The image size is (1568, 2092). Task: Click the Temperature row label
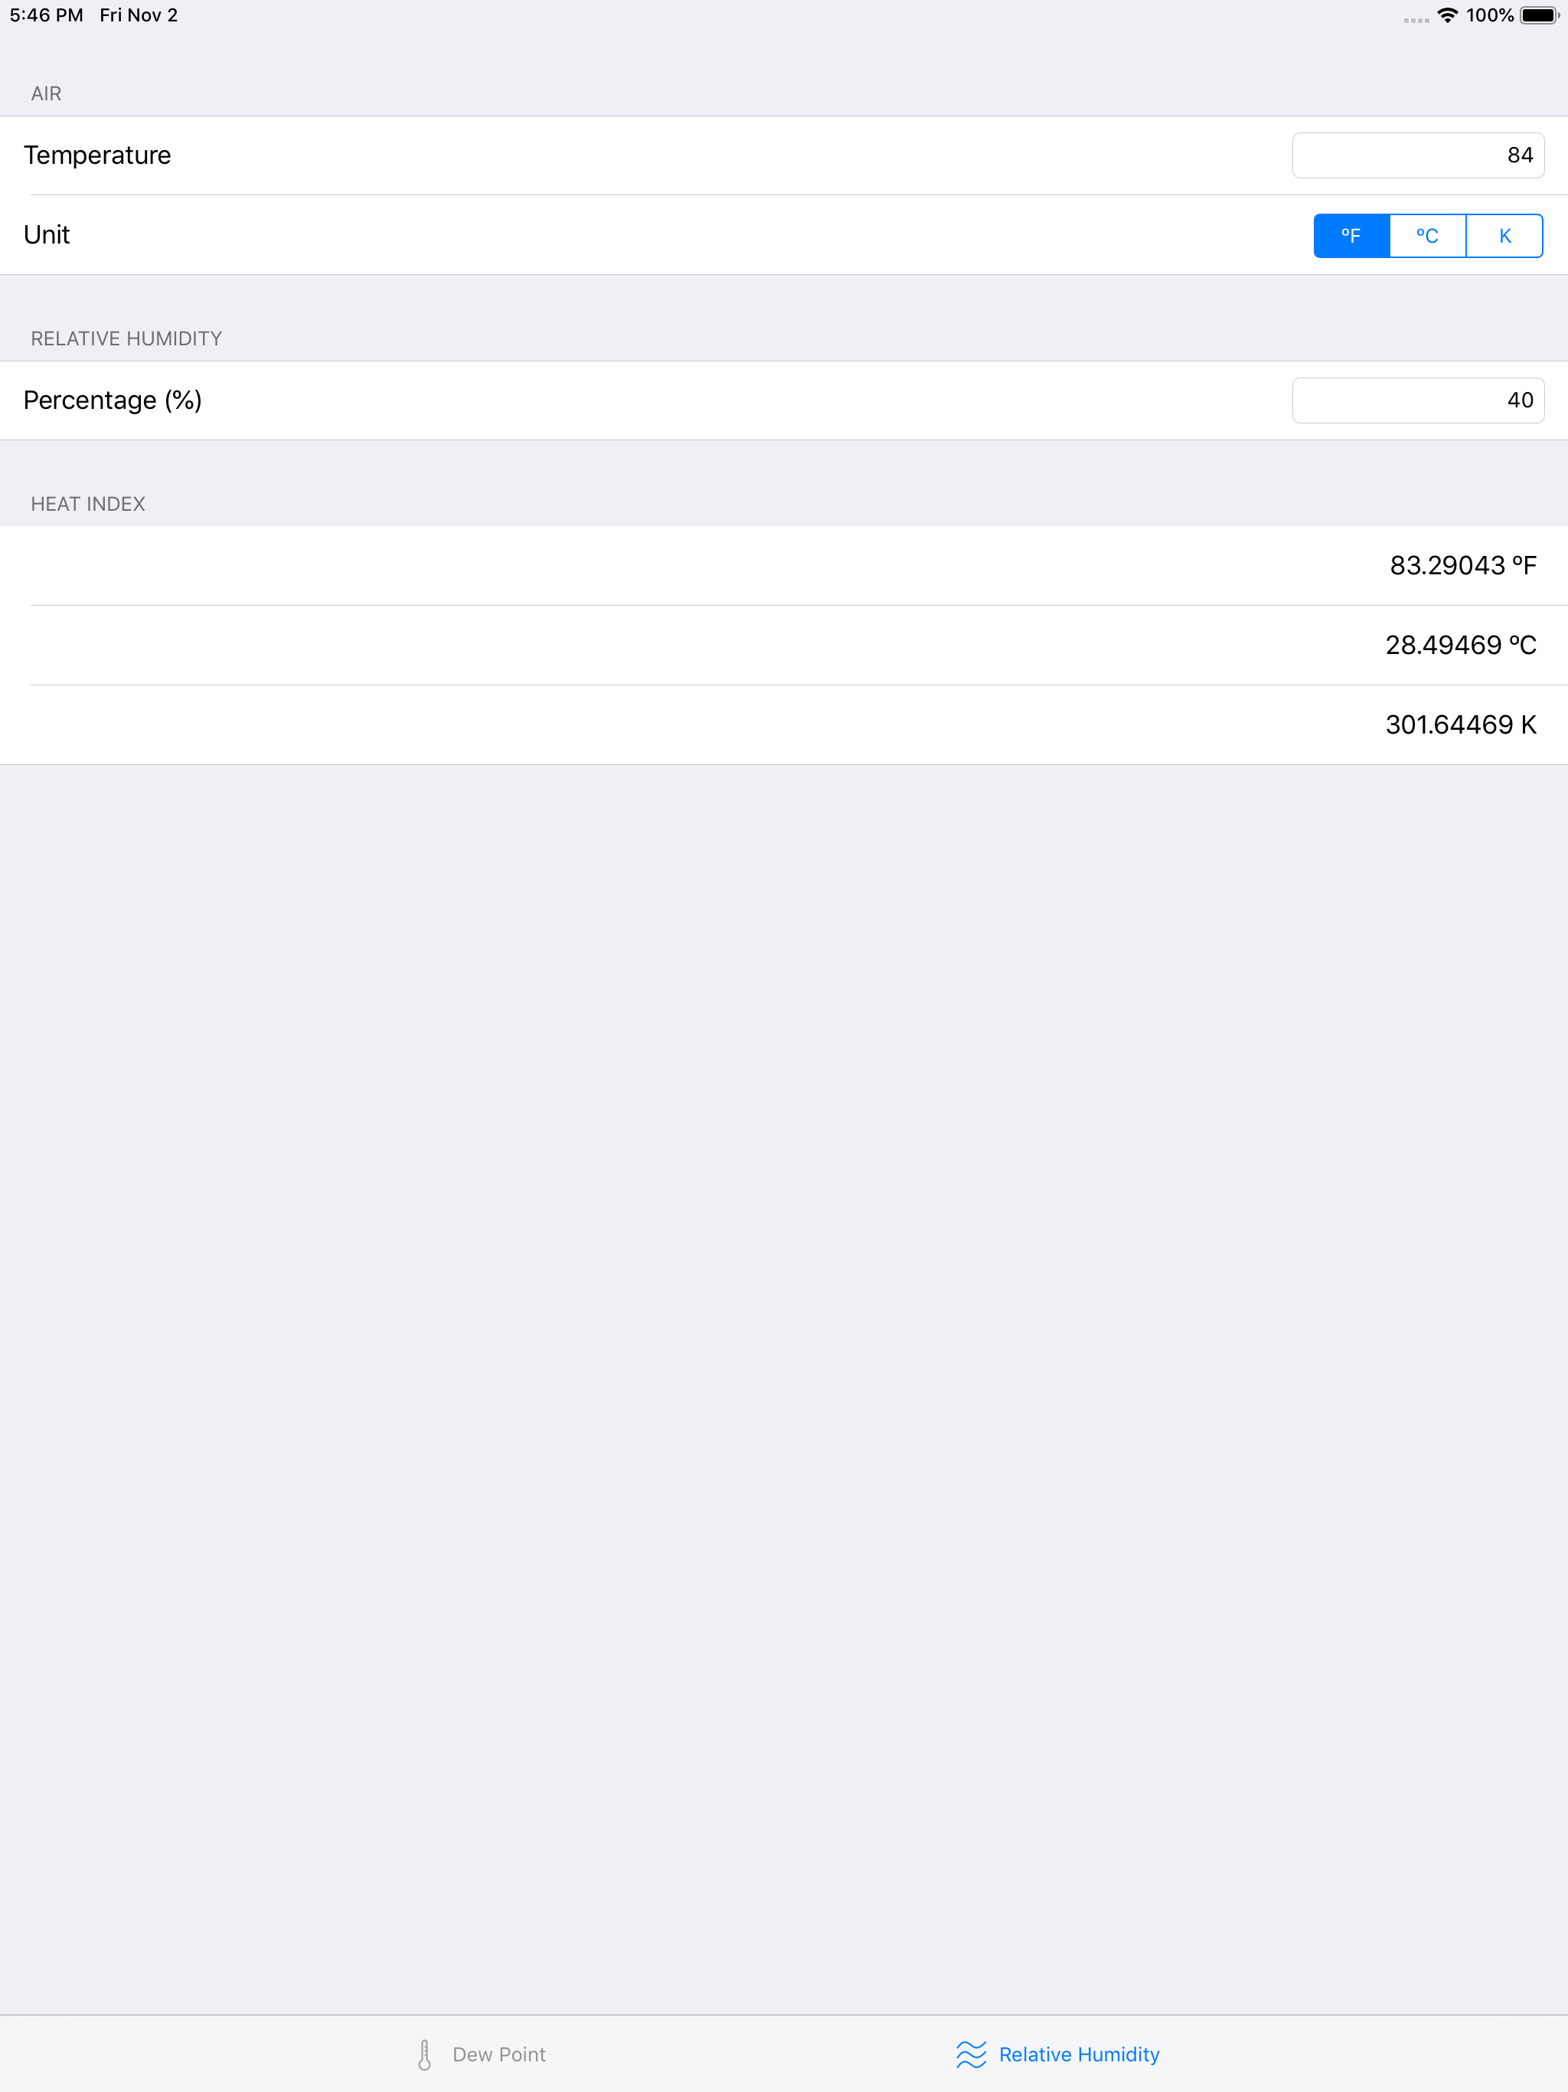[x=97, y=155]
